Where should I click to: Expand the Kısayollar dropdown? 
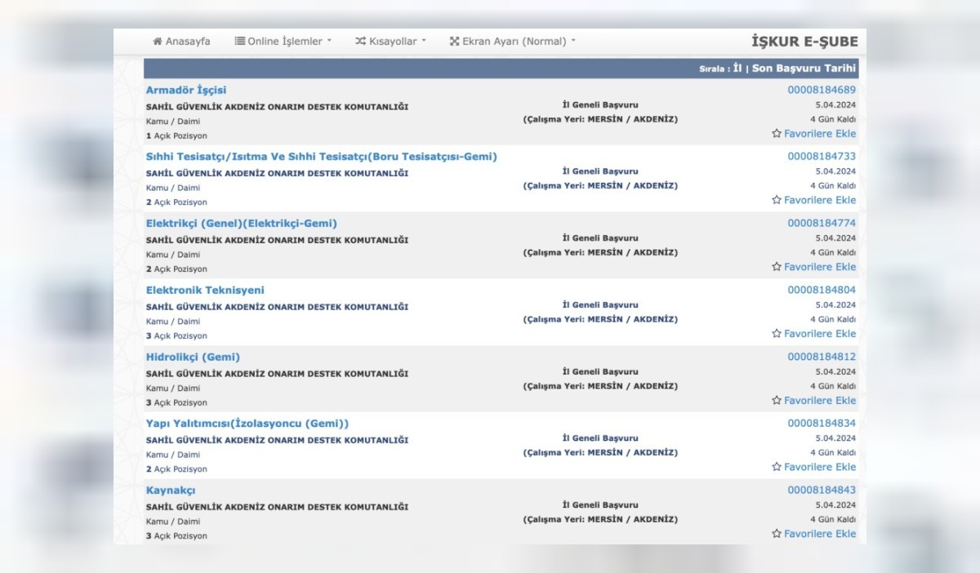390,42
